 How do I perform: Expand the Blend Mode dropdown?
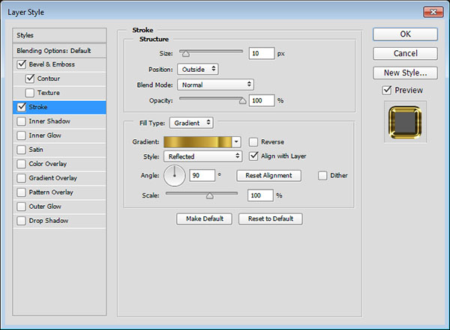[215, 85]
